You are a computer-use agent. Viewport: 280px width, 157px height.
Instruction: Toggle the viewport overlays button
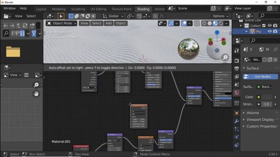pyautogui.click(x=184, y=23)
